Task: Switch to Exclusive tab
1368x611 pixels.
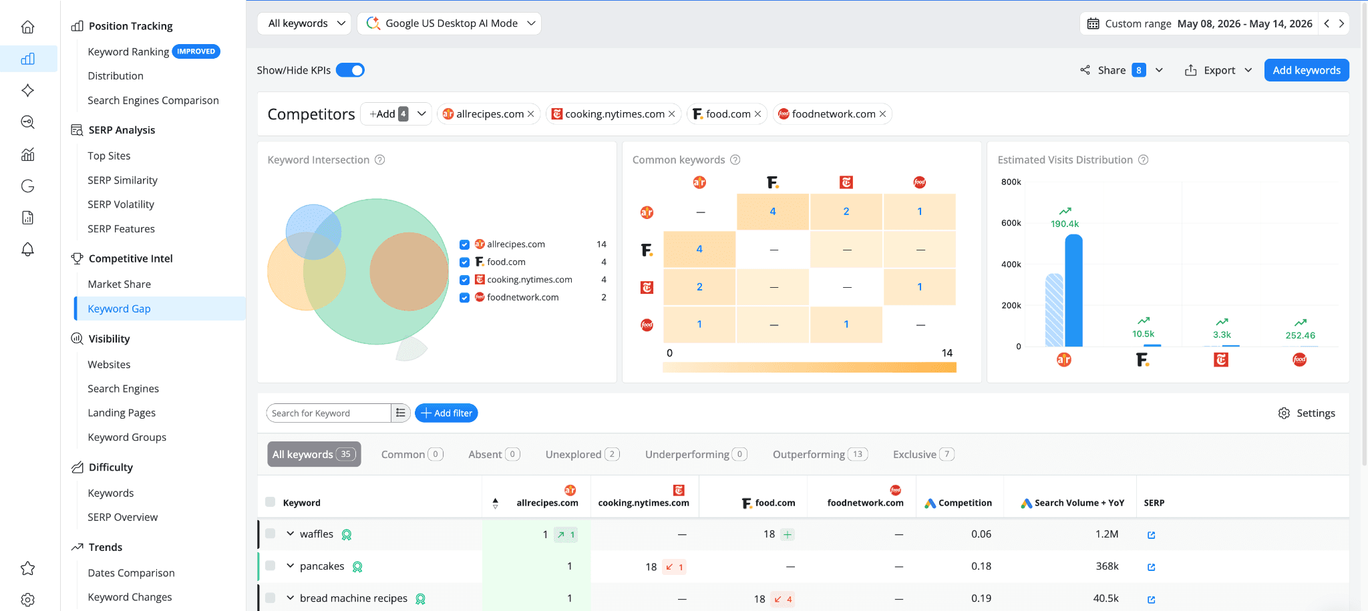Action: (x=924, y=454)
